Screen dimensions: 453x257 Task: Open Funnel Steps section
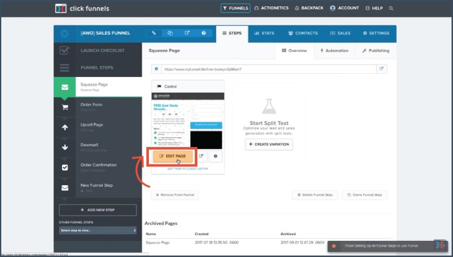coord(98,67)
